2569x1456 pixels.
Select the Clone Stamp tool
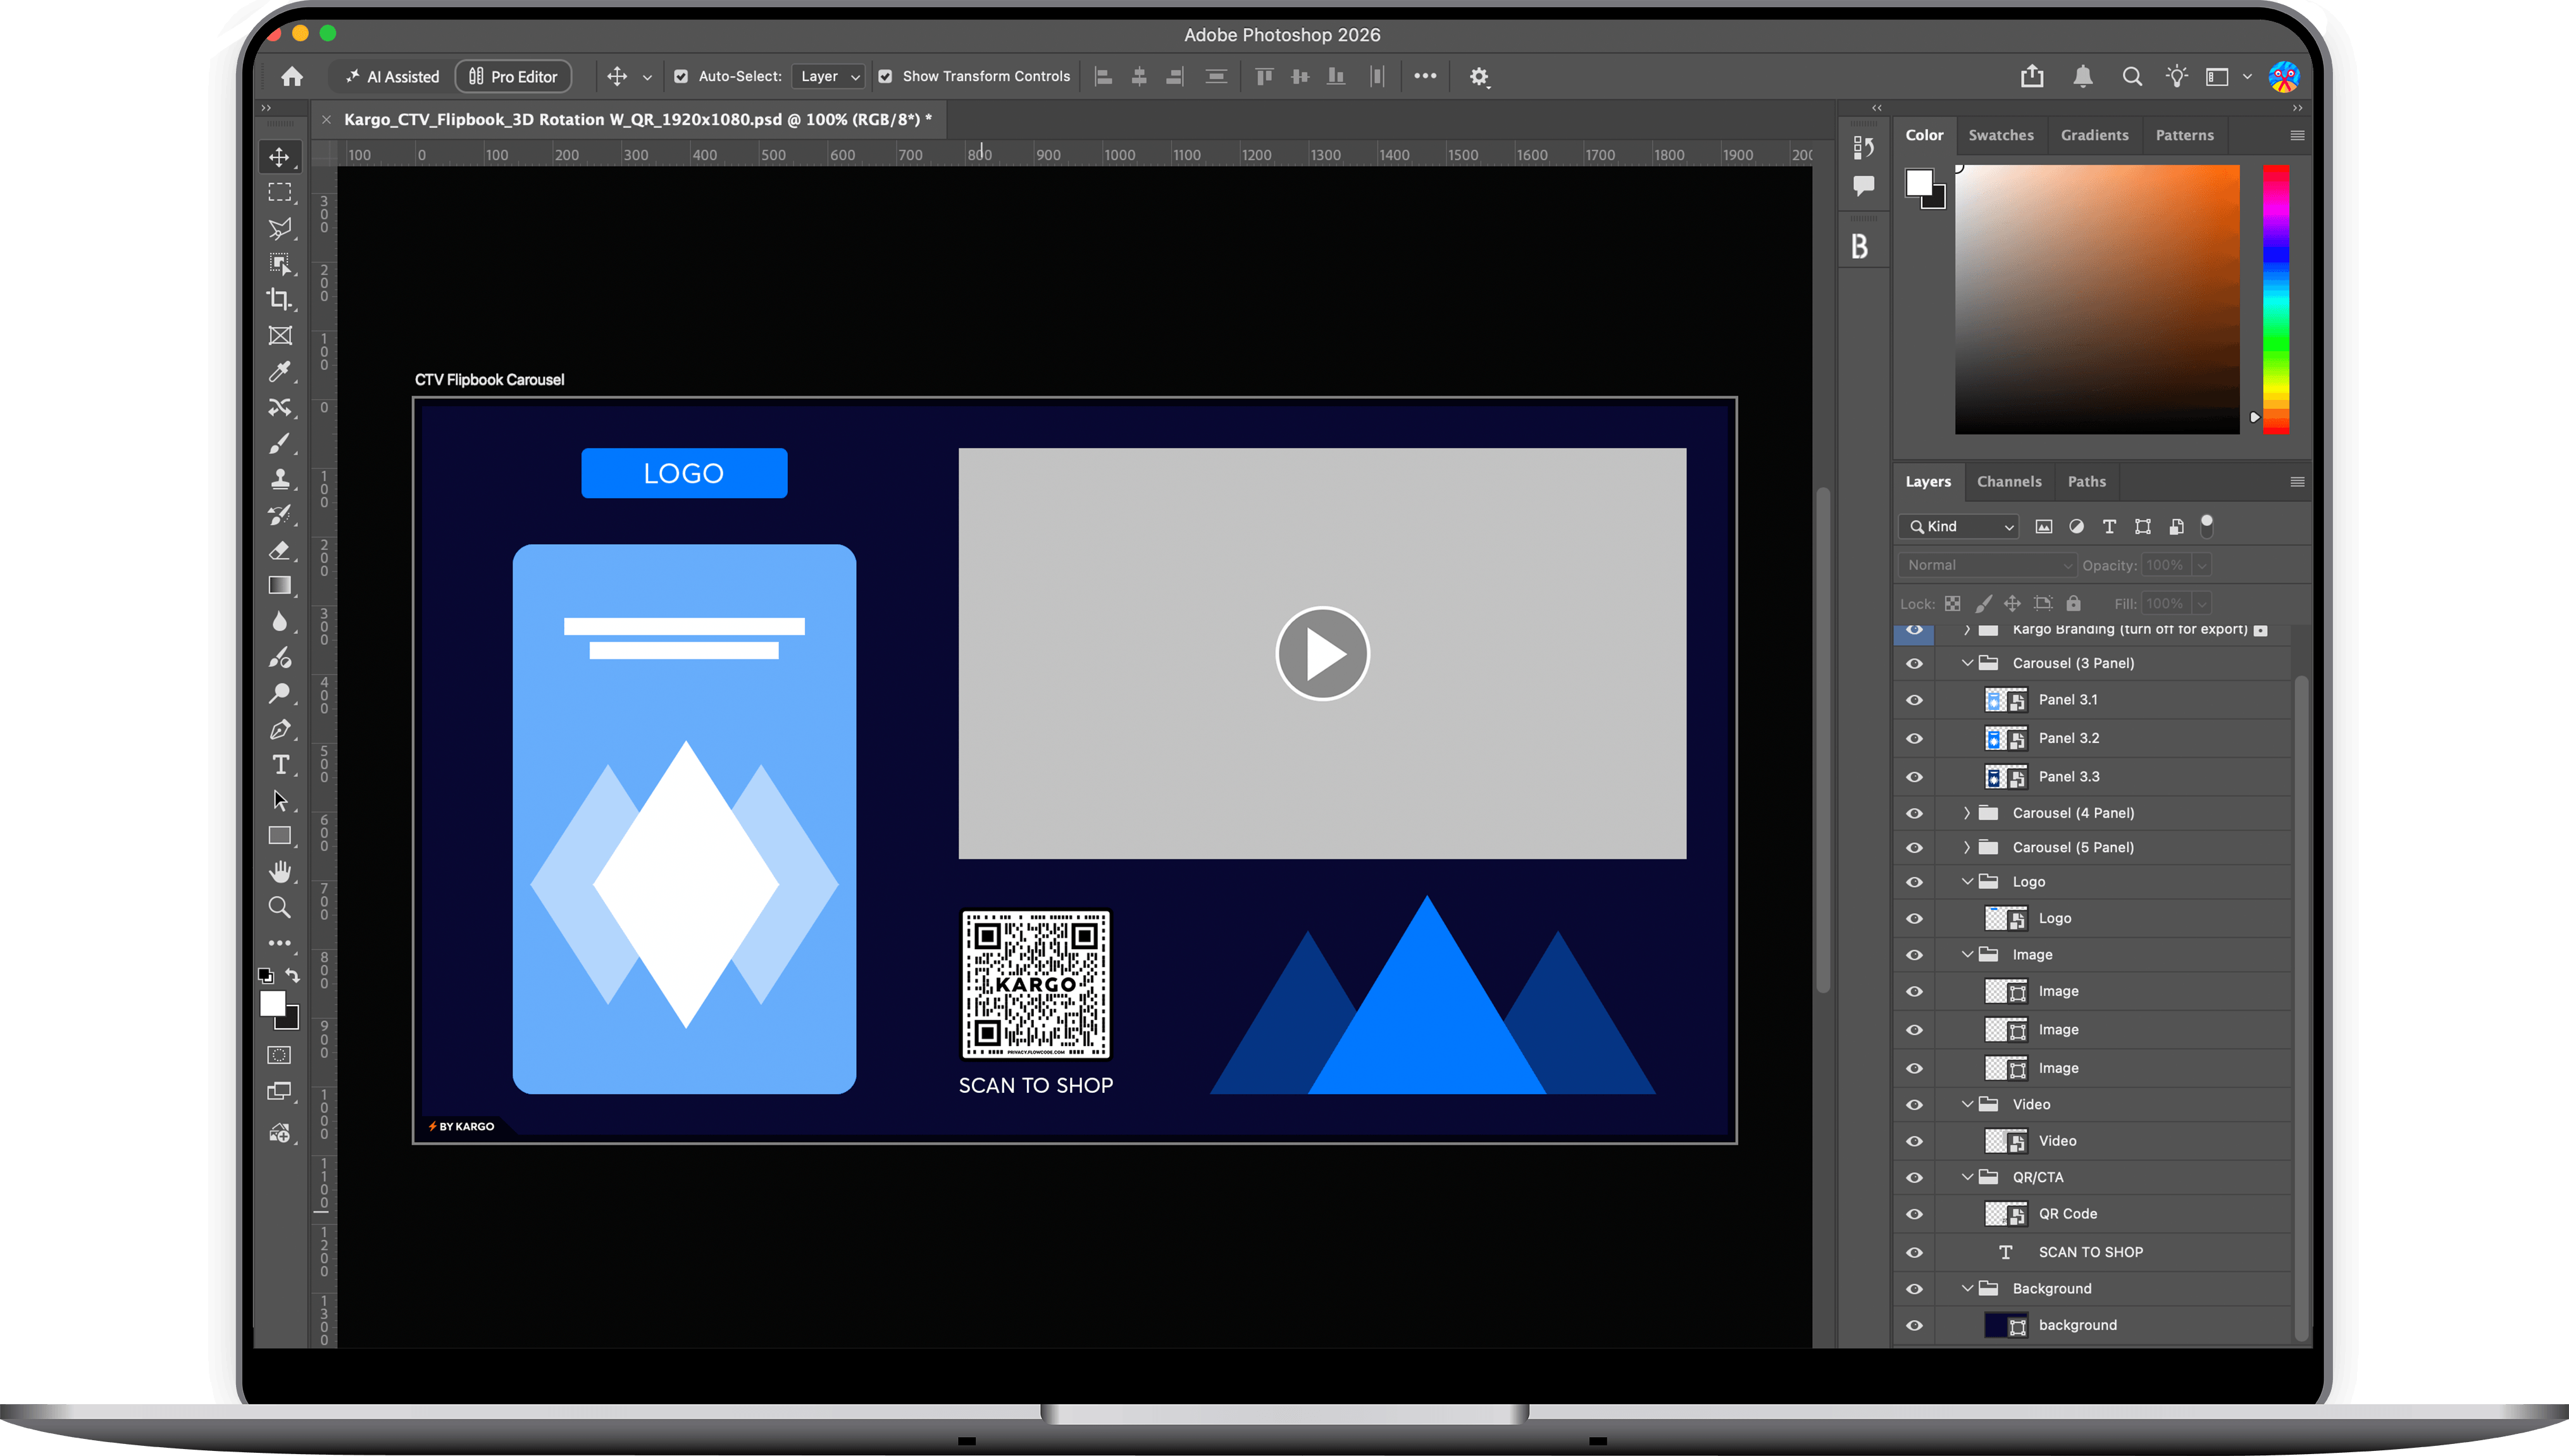(280, 479)
